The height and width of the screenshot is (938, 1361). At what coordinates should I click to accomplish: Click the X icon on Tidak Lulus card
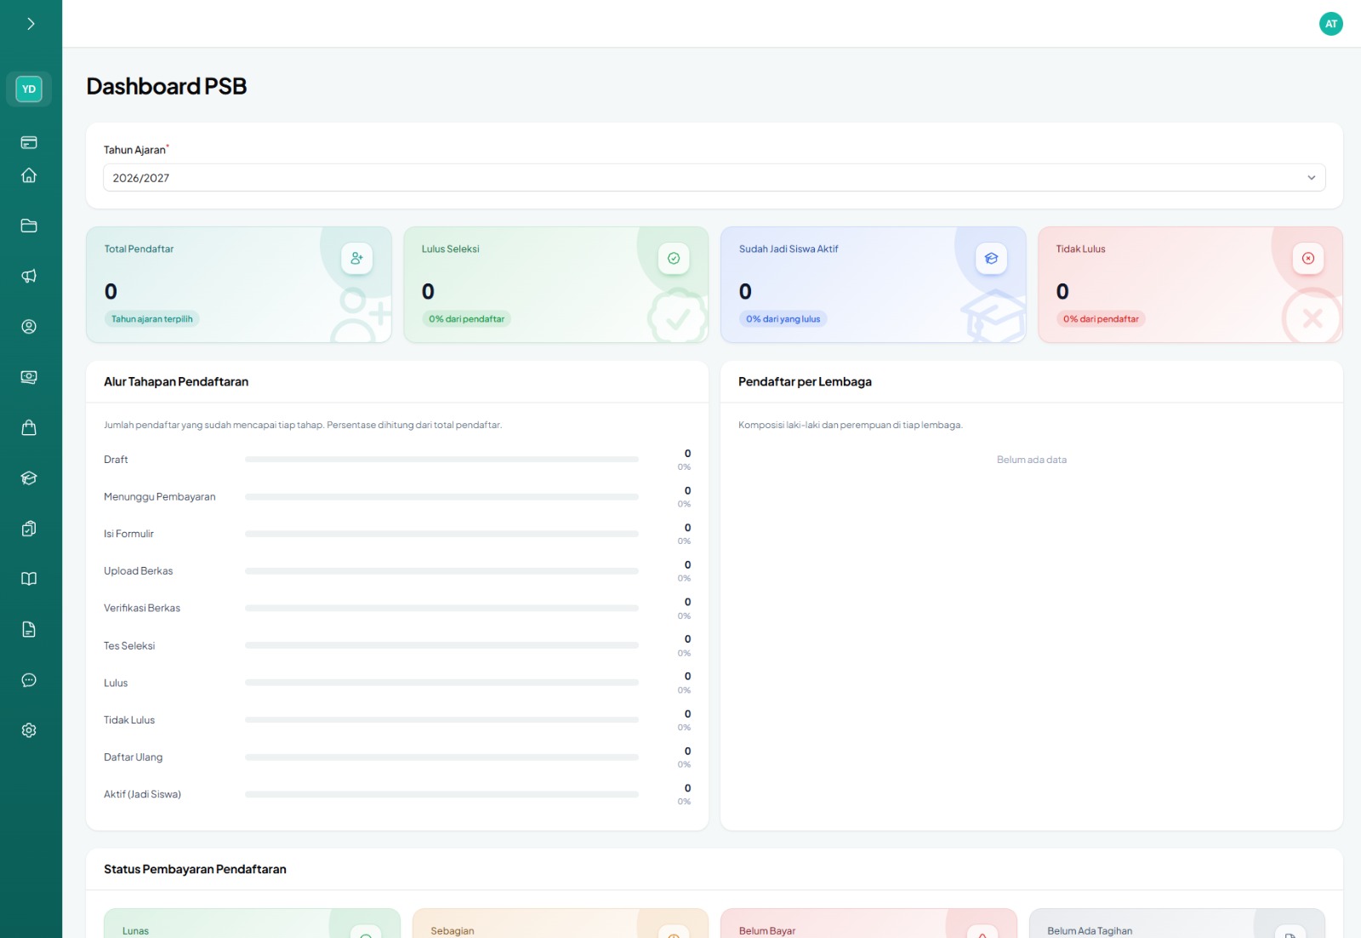(x=1308, y=258)
